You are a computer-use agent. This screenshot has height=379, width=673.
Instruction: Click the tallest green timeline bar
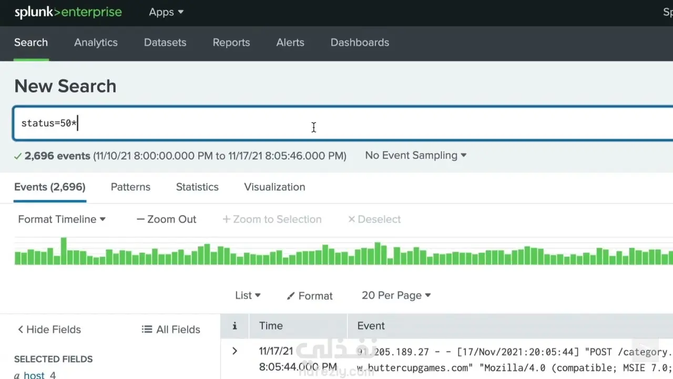[64, 252]
